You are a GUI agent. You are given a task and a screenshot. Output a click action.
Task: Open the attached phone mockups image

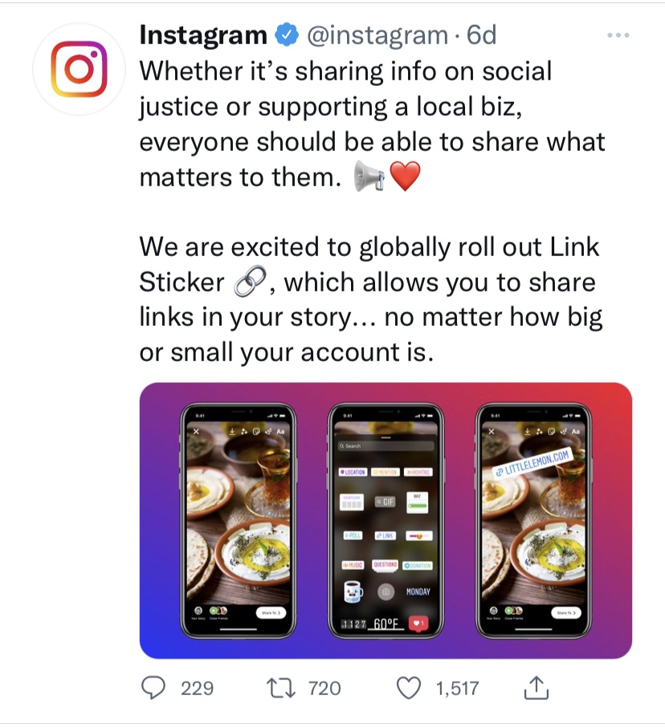[386, 520]
